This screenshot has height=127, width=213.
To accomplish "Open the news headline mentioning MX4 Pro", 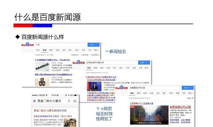I will [53, 74].
